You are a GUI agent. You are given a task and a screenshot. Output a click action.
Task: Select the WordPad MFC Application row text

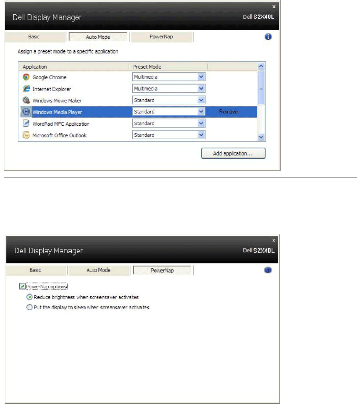coord(61,124)
